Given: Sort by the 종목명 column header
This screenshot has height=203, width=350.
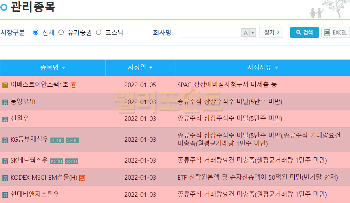Looking at the screenshot, I should tap(53, 68).
